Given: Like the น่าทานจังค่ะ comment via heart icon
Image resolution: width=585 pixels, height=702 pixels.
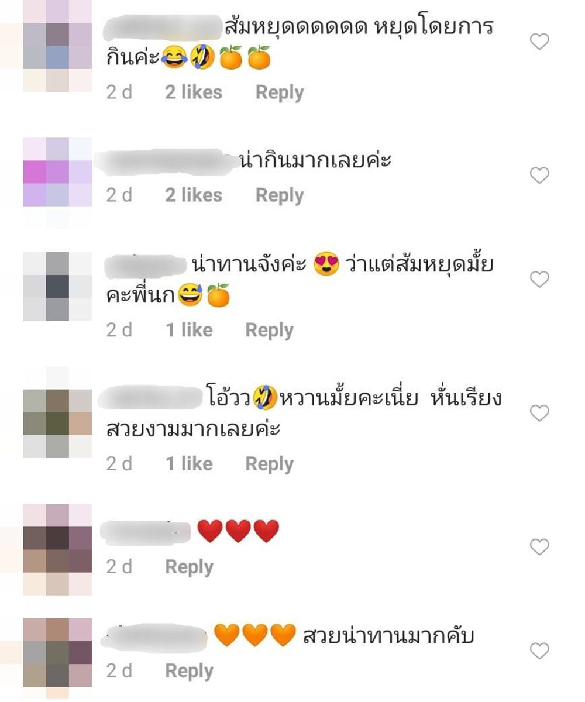Looking at the screenshot, I should [x=539, y=280].
